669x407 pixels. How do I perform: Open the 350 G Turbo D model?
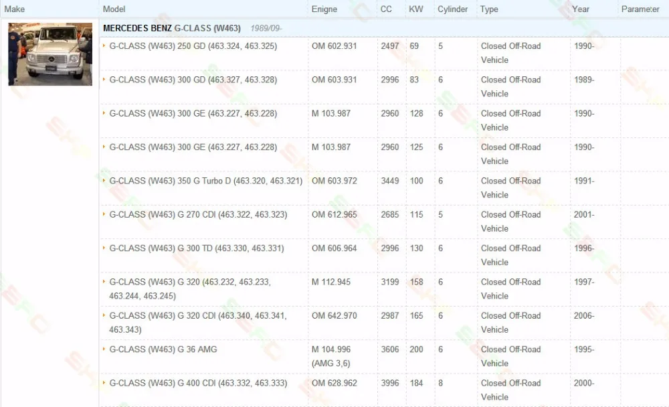(x=205, y=181)
